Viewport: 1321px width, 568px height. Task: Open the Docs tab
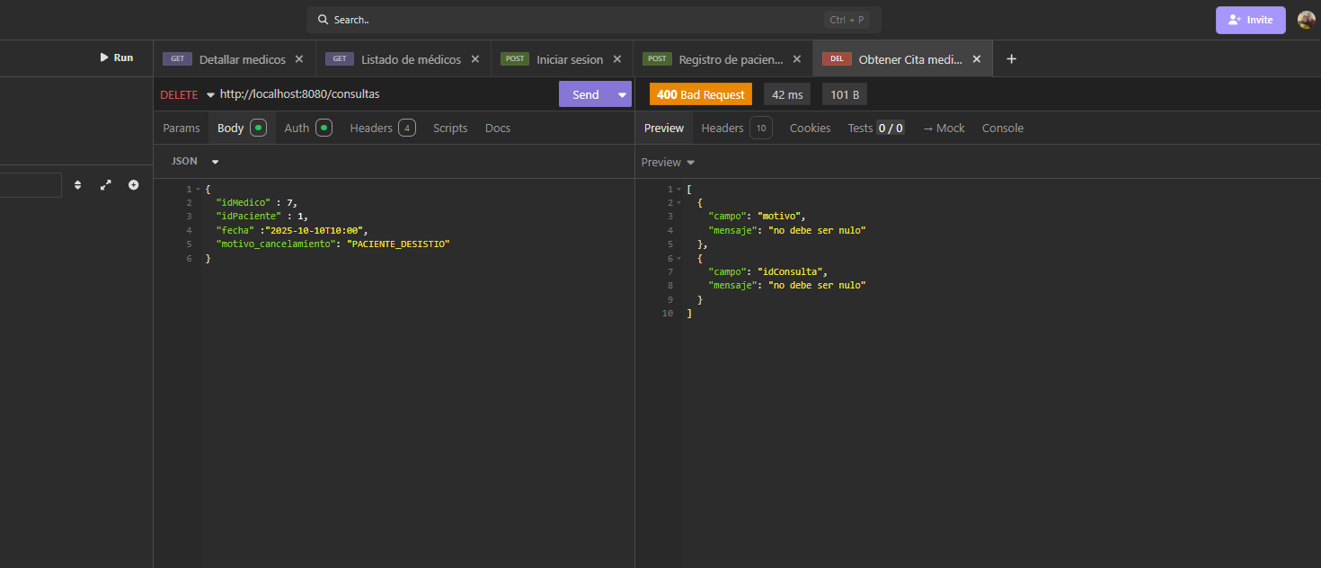coord(498,129)
